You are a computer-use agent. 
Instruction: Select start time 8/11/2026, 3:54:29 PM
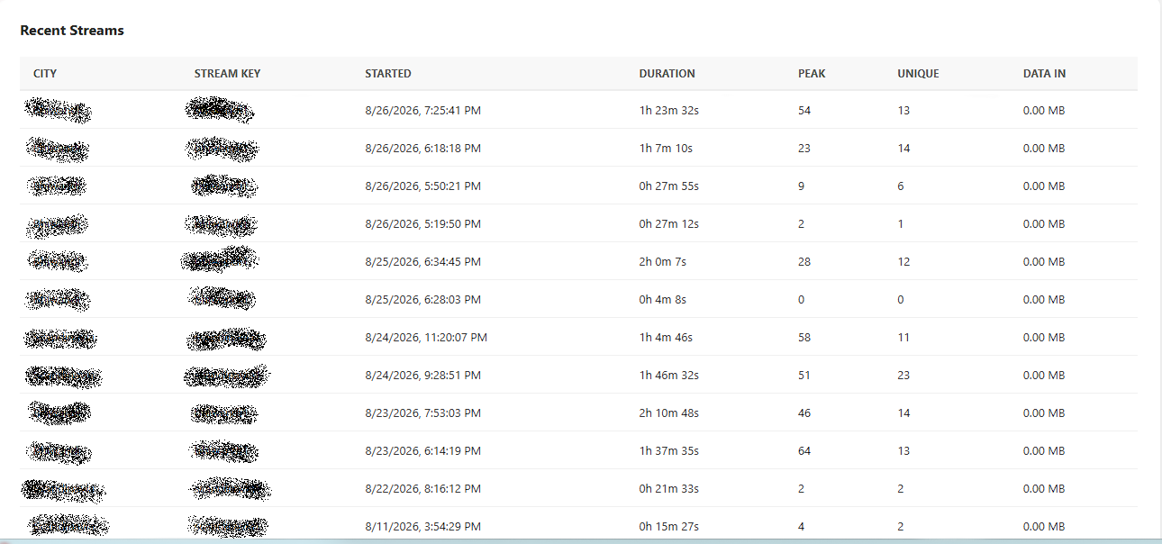[422, 527]
